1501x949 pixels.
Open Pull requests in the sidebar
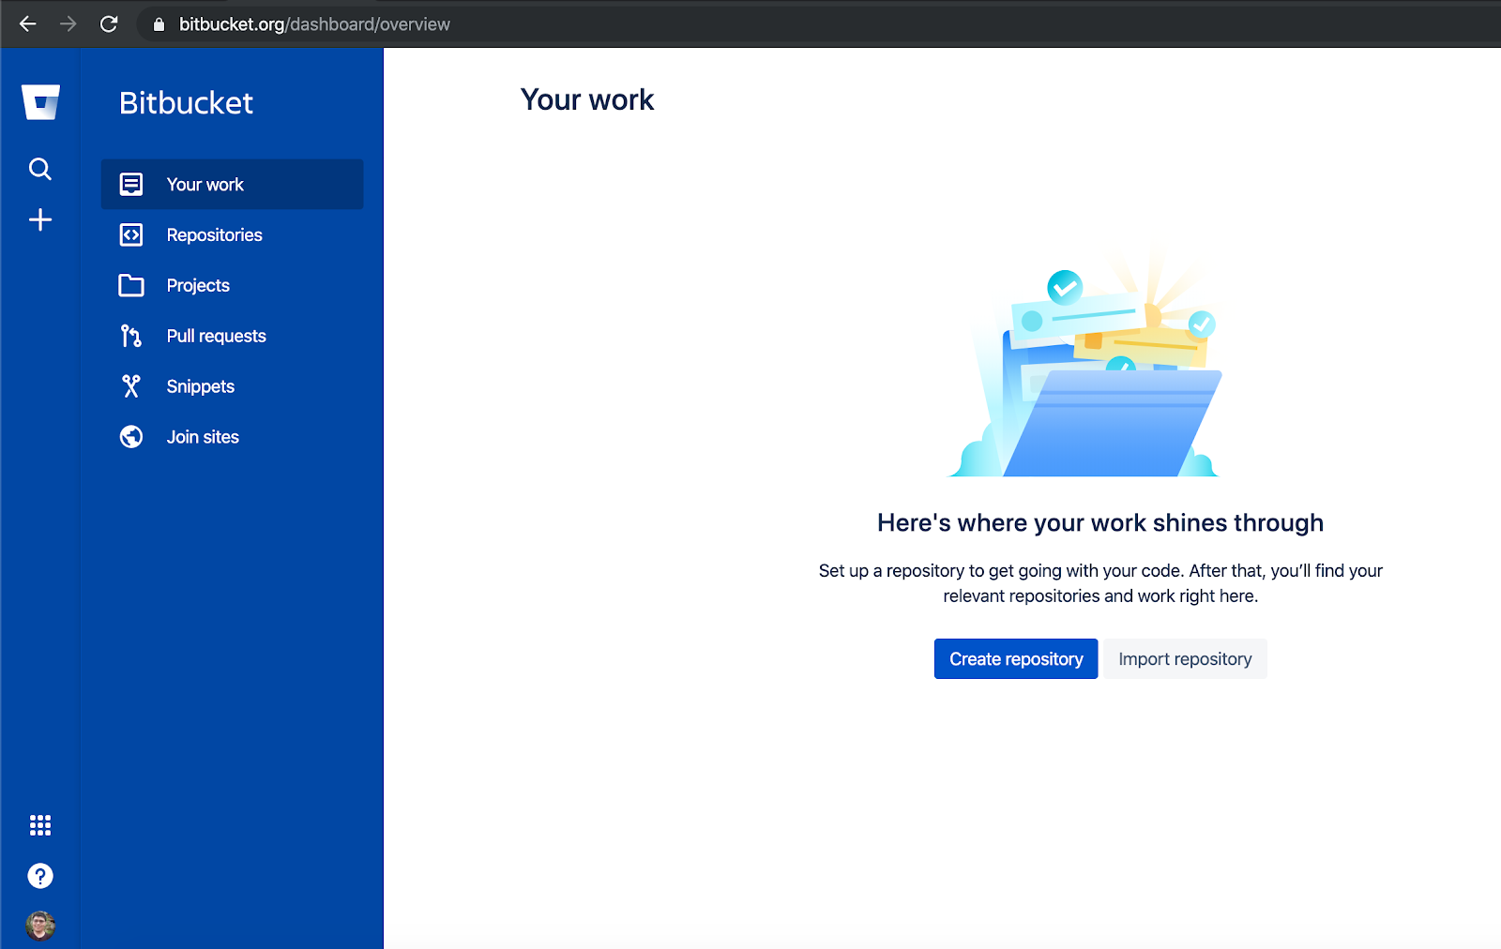232,336
